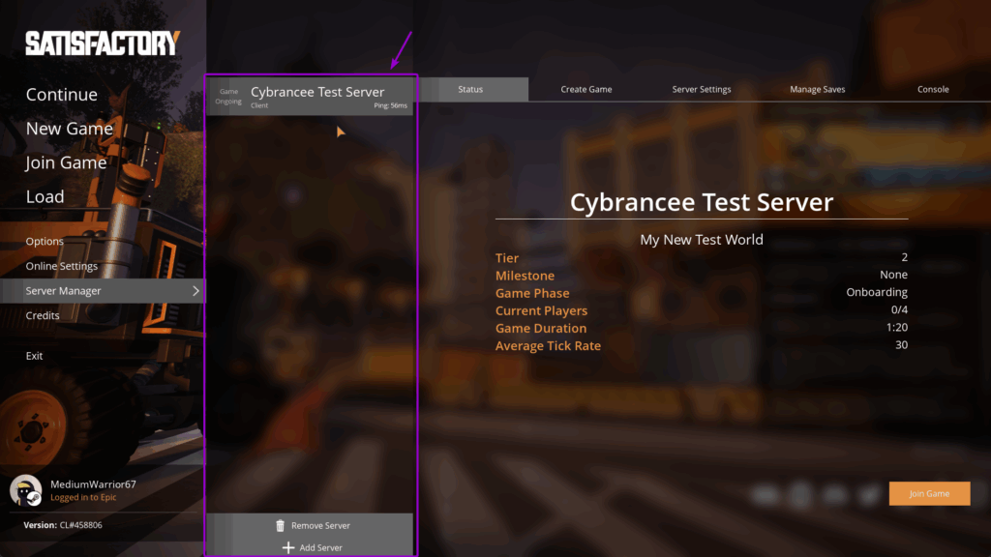Click the Add Server option
The height and width of the screenshot is (557, 991).
click(x=319, y=547)
